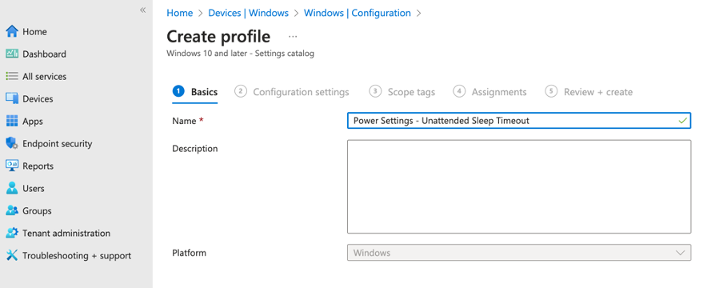
Task: Open the ellipsis menu beside Create profile
Action: pyautogui.click(x=293, y=37)
